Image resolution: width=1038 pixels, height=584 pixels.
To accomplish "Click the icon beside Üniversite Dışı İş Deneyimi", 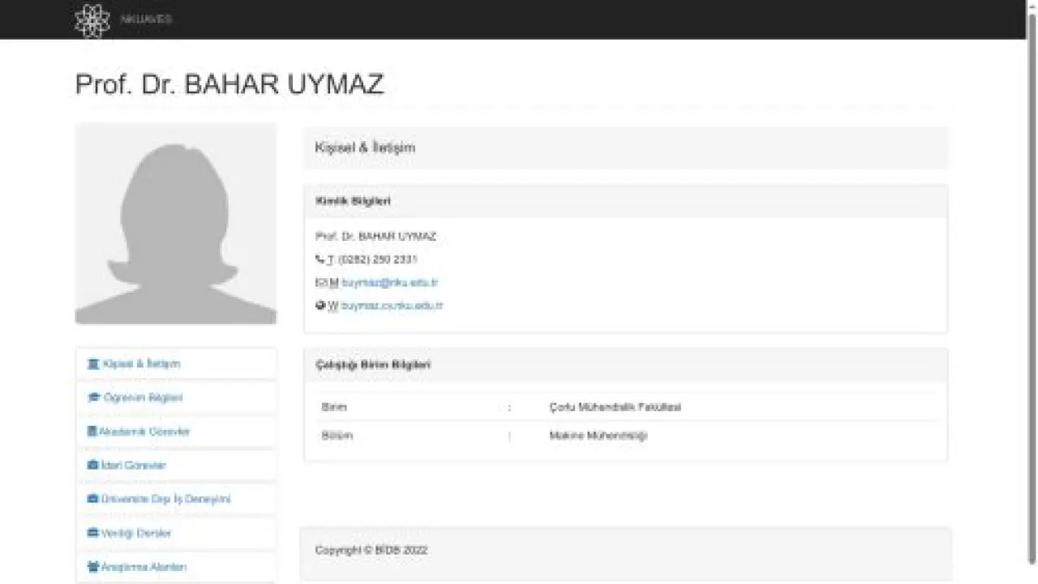I will tap(92, 499).
